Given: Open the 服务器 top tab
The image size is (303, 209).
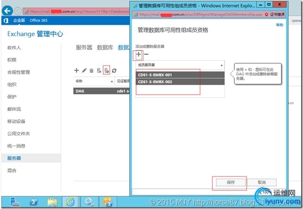Looking at the screenshot, I should 84,48.
